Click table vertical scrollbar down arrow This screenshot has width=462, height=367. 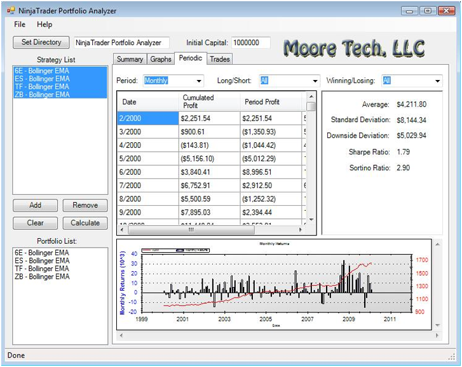311,220
